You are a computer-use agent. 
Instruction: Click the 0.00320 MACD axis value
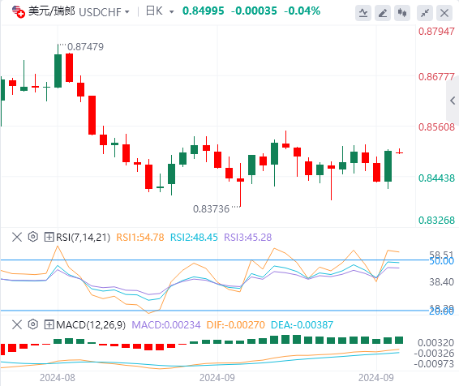point(435,343)
